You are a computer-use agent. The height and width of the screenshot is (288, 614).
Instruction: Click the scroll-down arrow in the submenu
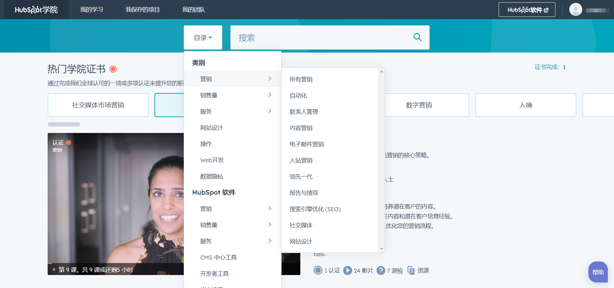[381, 249]
